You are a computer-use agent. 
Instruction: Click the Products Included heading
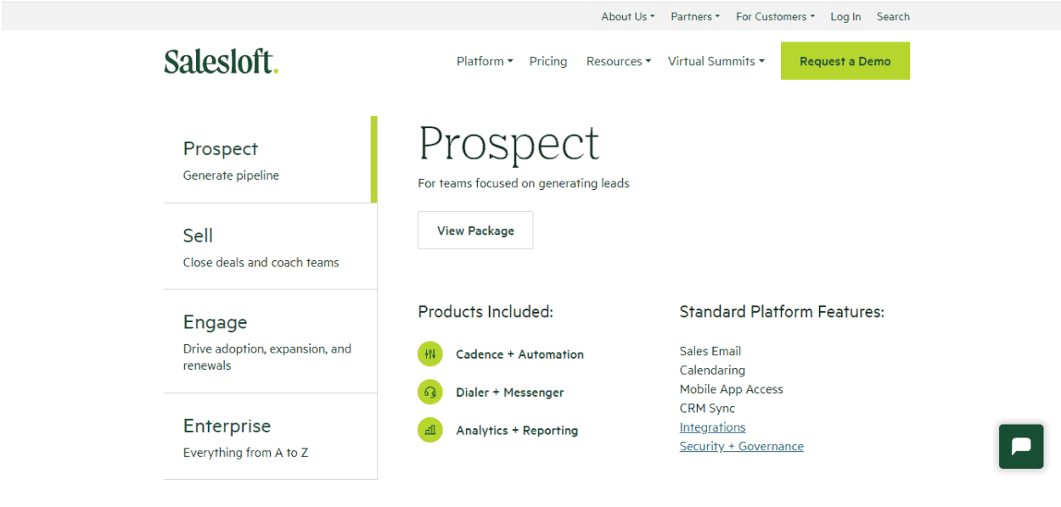(486, 312)
